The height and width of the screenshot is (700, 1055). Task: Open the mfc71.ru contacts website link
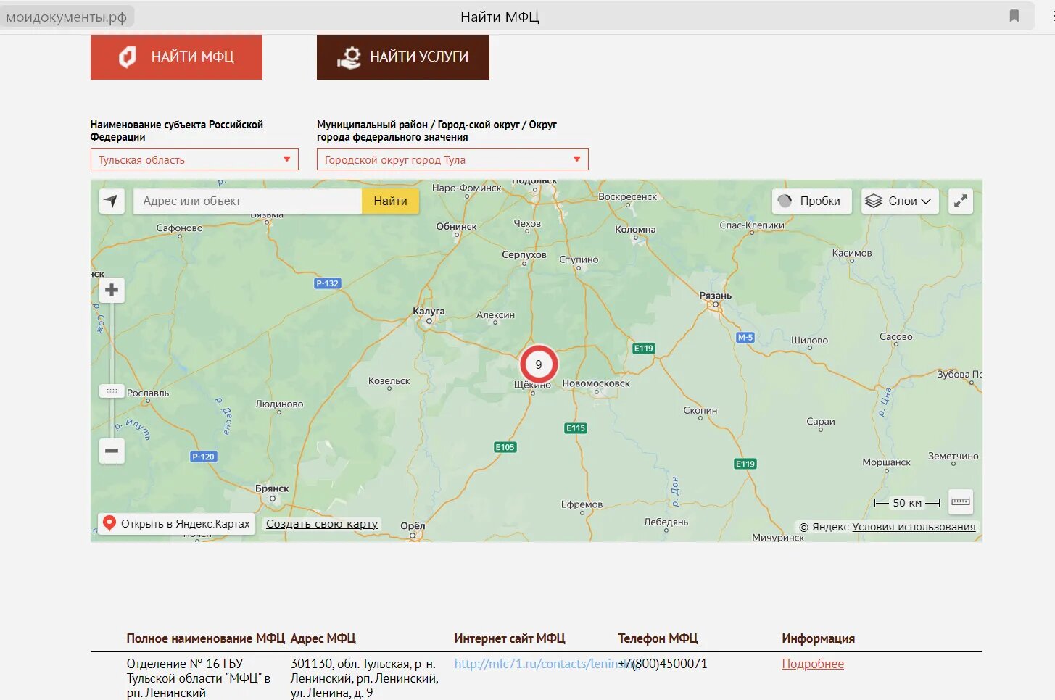535,664
